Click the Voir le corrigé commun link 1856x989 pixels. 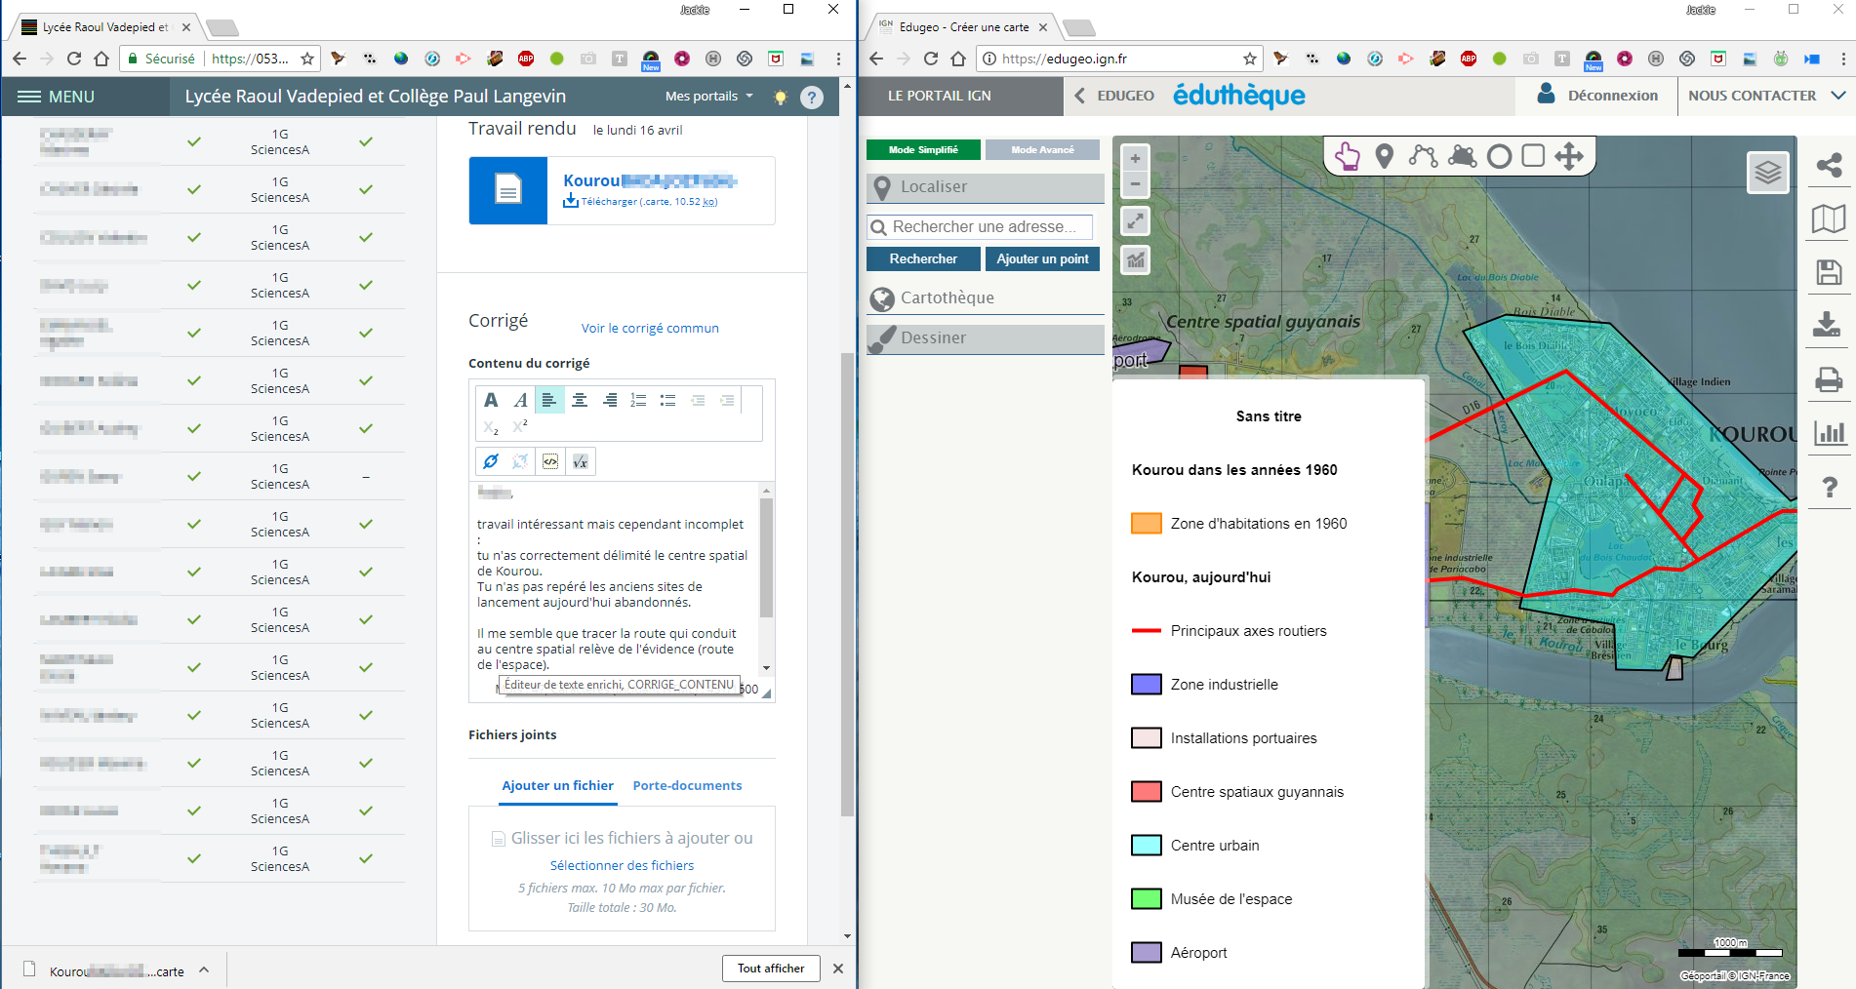[650, 329]
